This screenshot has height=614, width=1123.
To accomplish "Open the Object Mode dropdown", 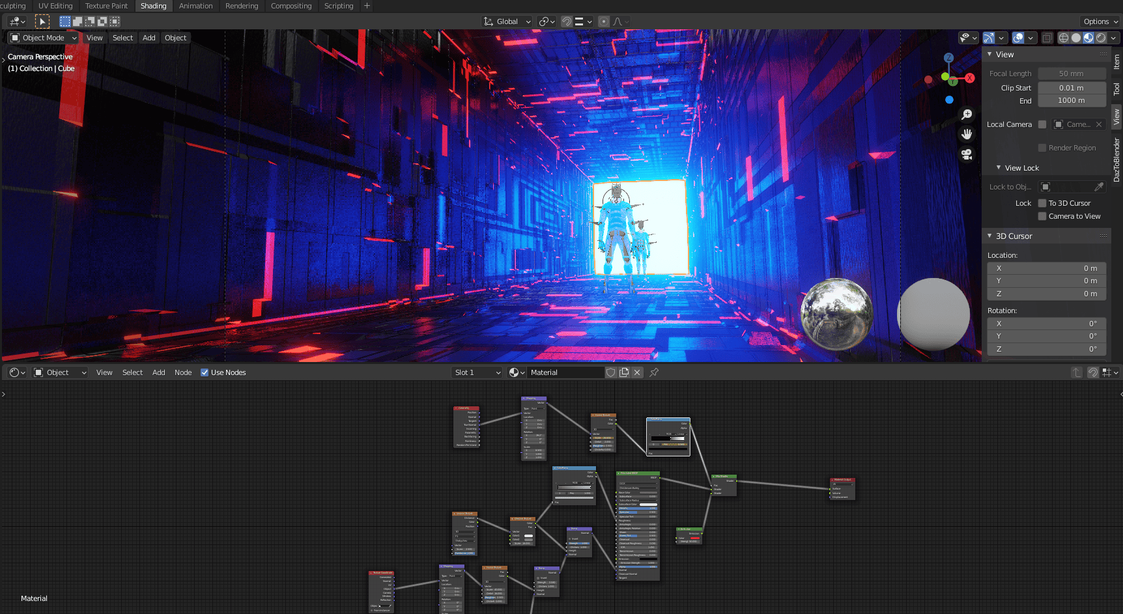I will [44, 38].
